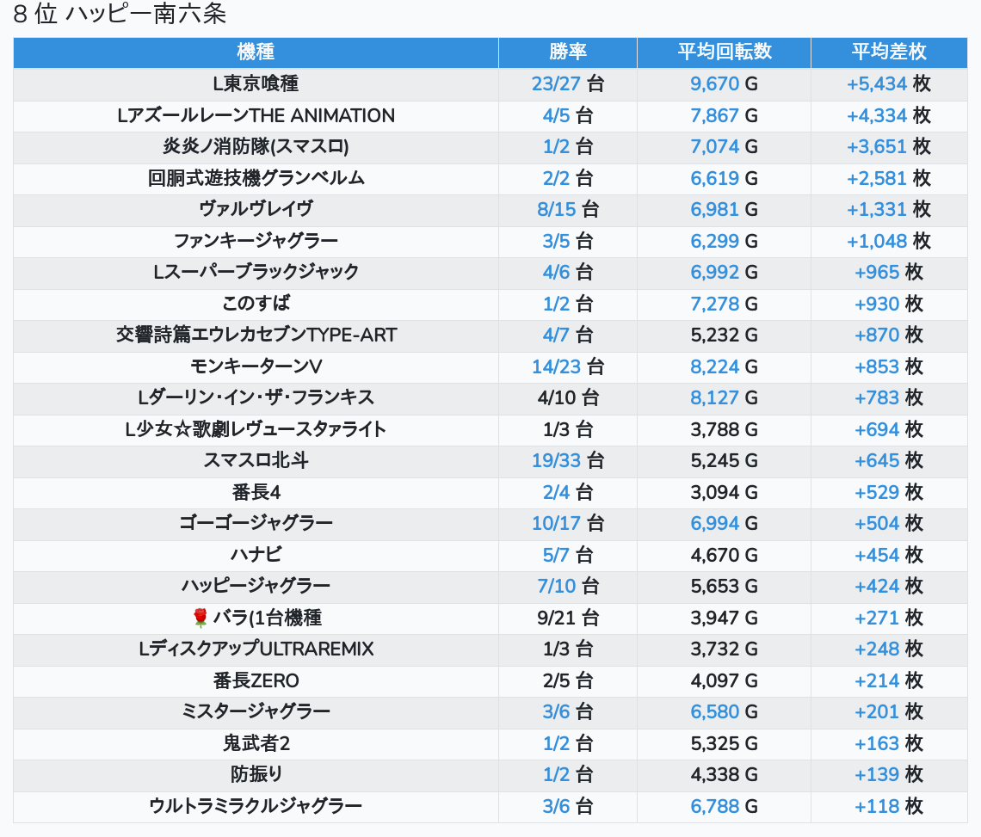Click win rate 2/2 台
Image resolution: width=981 pixels, height=837 pixels.
tap(568, 178)
